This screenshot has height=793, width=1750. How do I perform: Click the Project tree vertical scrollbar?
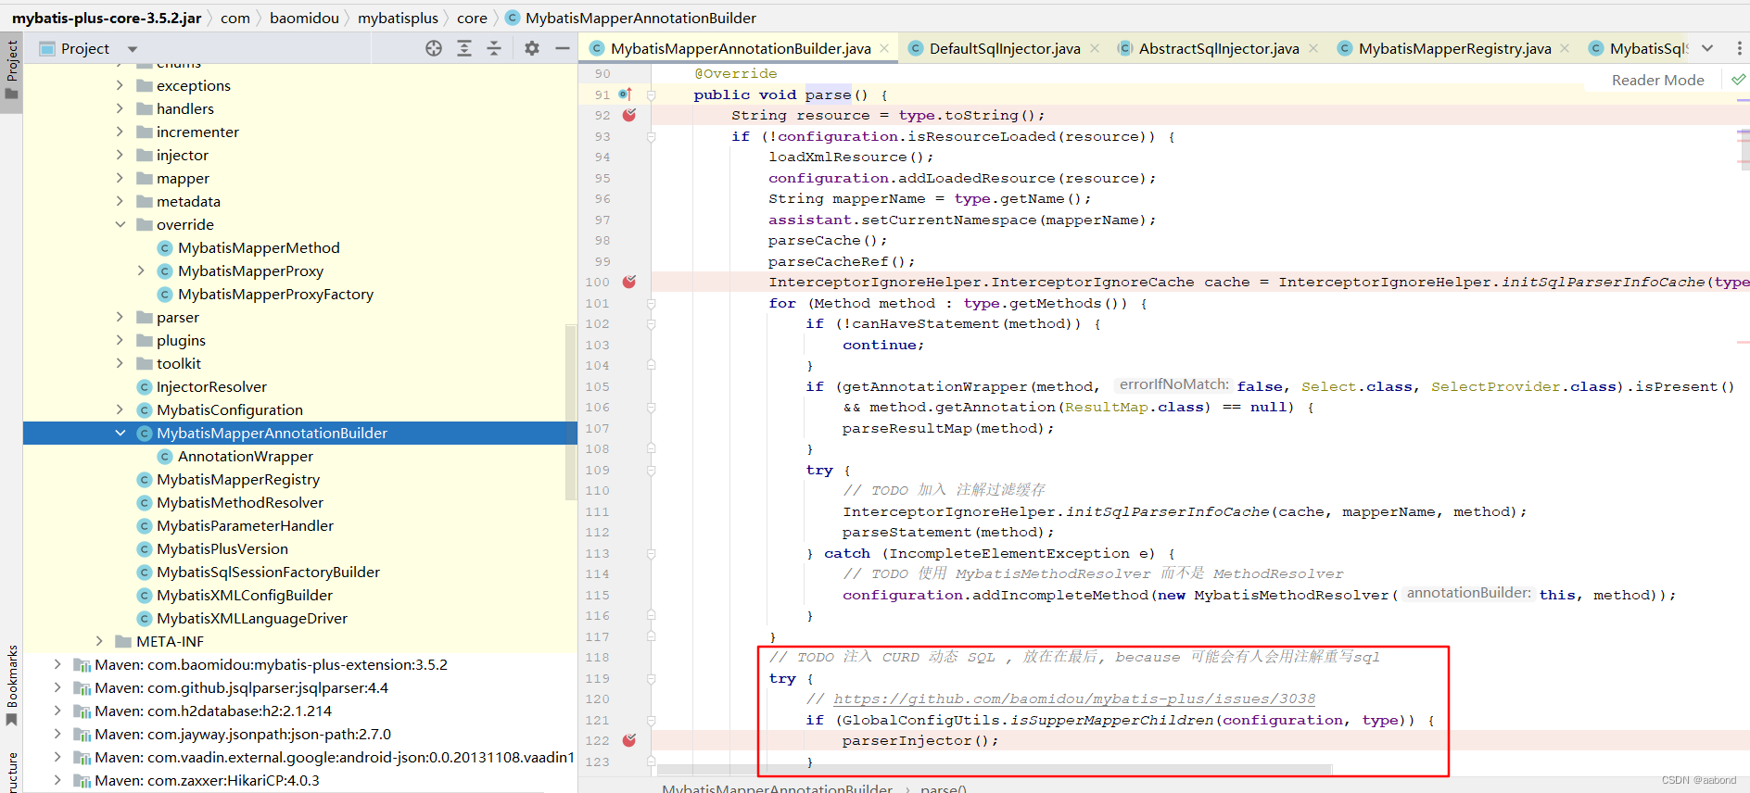tap(571, 412)
